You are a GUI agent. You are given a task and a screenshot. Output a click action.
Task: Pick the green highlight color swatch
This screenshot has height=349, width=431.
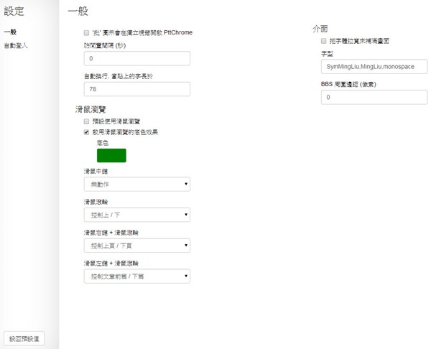[111, 155]
